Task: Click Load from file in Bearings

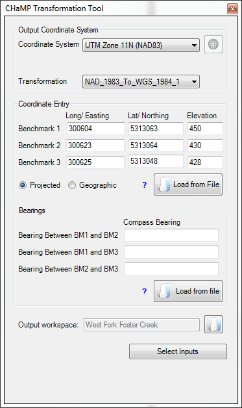Action: coord(188,291)
